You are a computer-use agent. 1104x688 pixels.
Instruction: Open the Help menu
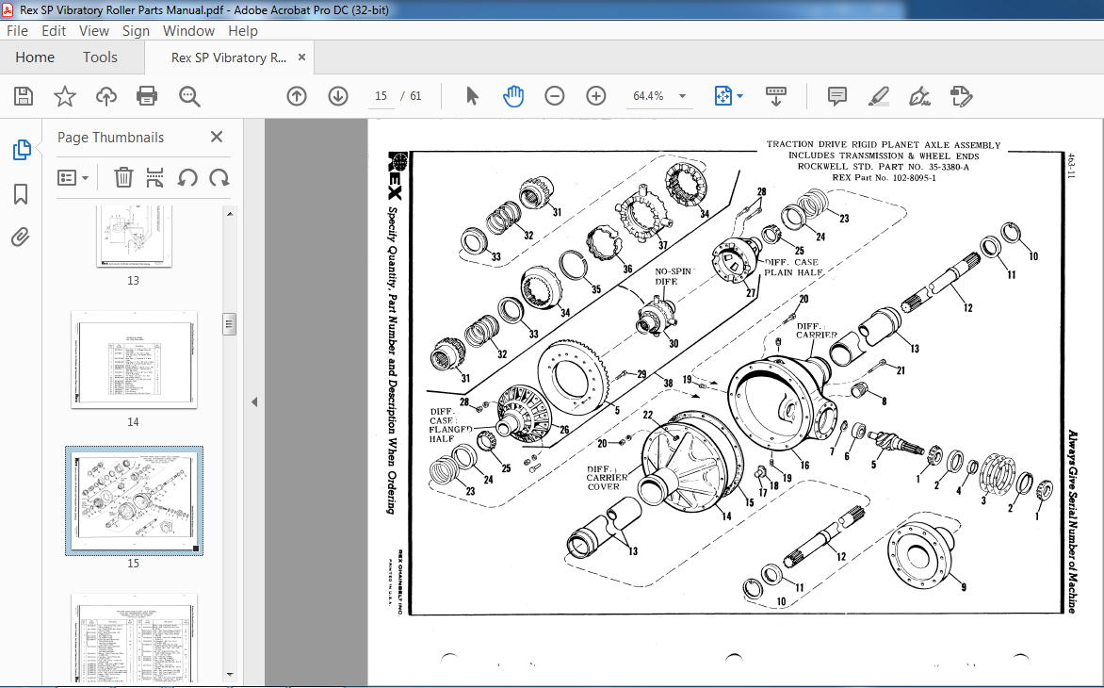click(243, 31)
